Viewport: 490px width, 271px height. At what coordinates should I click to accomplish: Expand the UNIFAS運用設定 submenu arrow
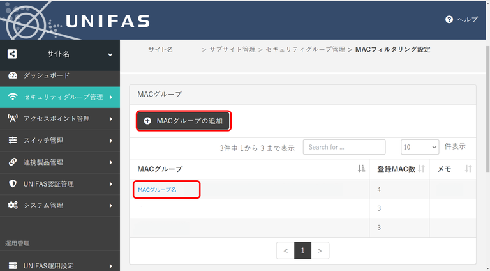[111, 267]
